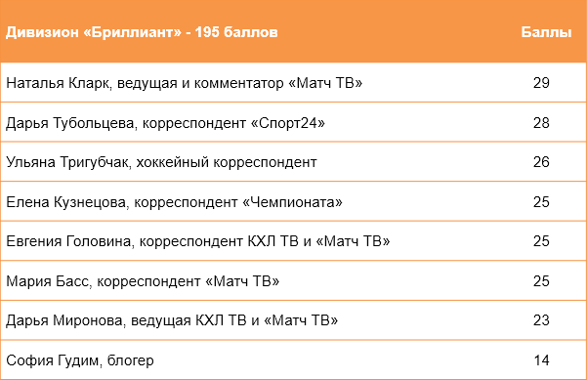Click the score 28 cell
Viewport: 587px width, 380px height.
541,122
